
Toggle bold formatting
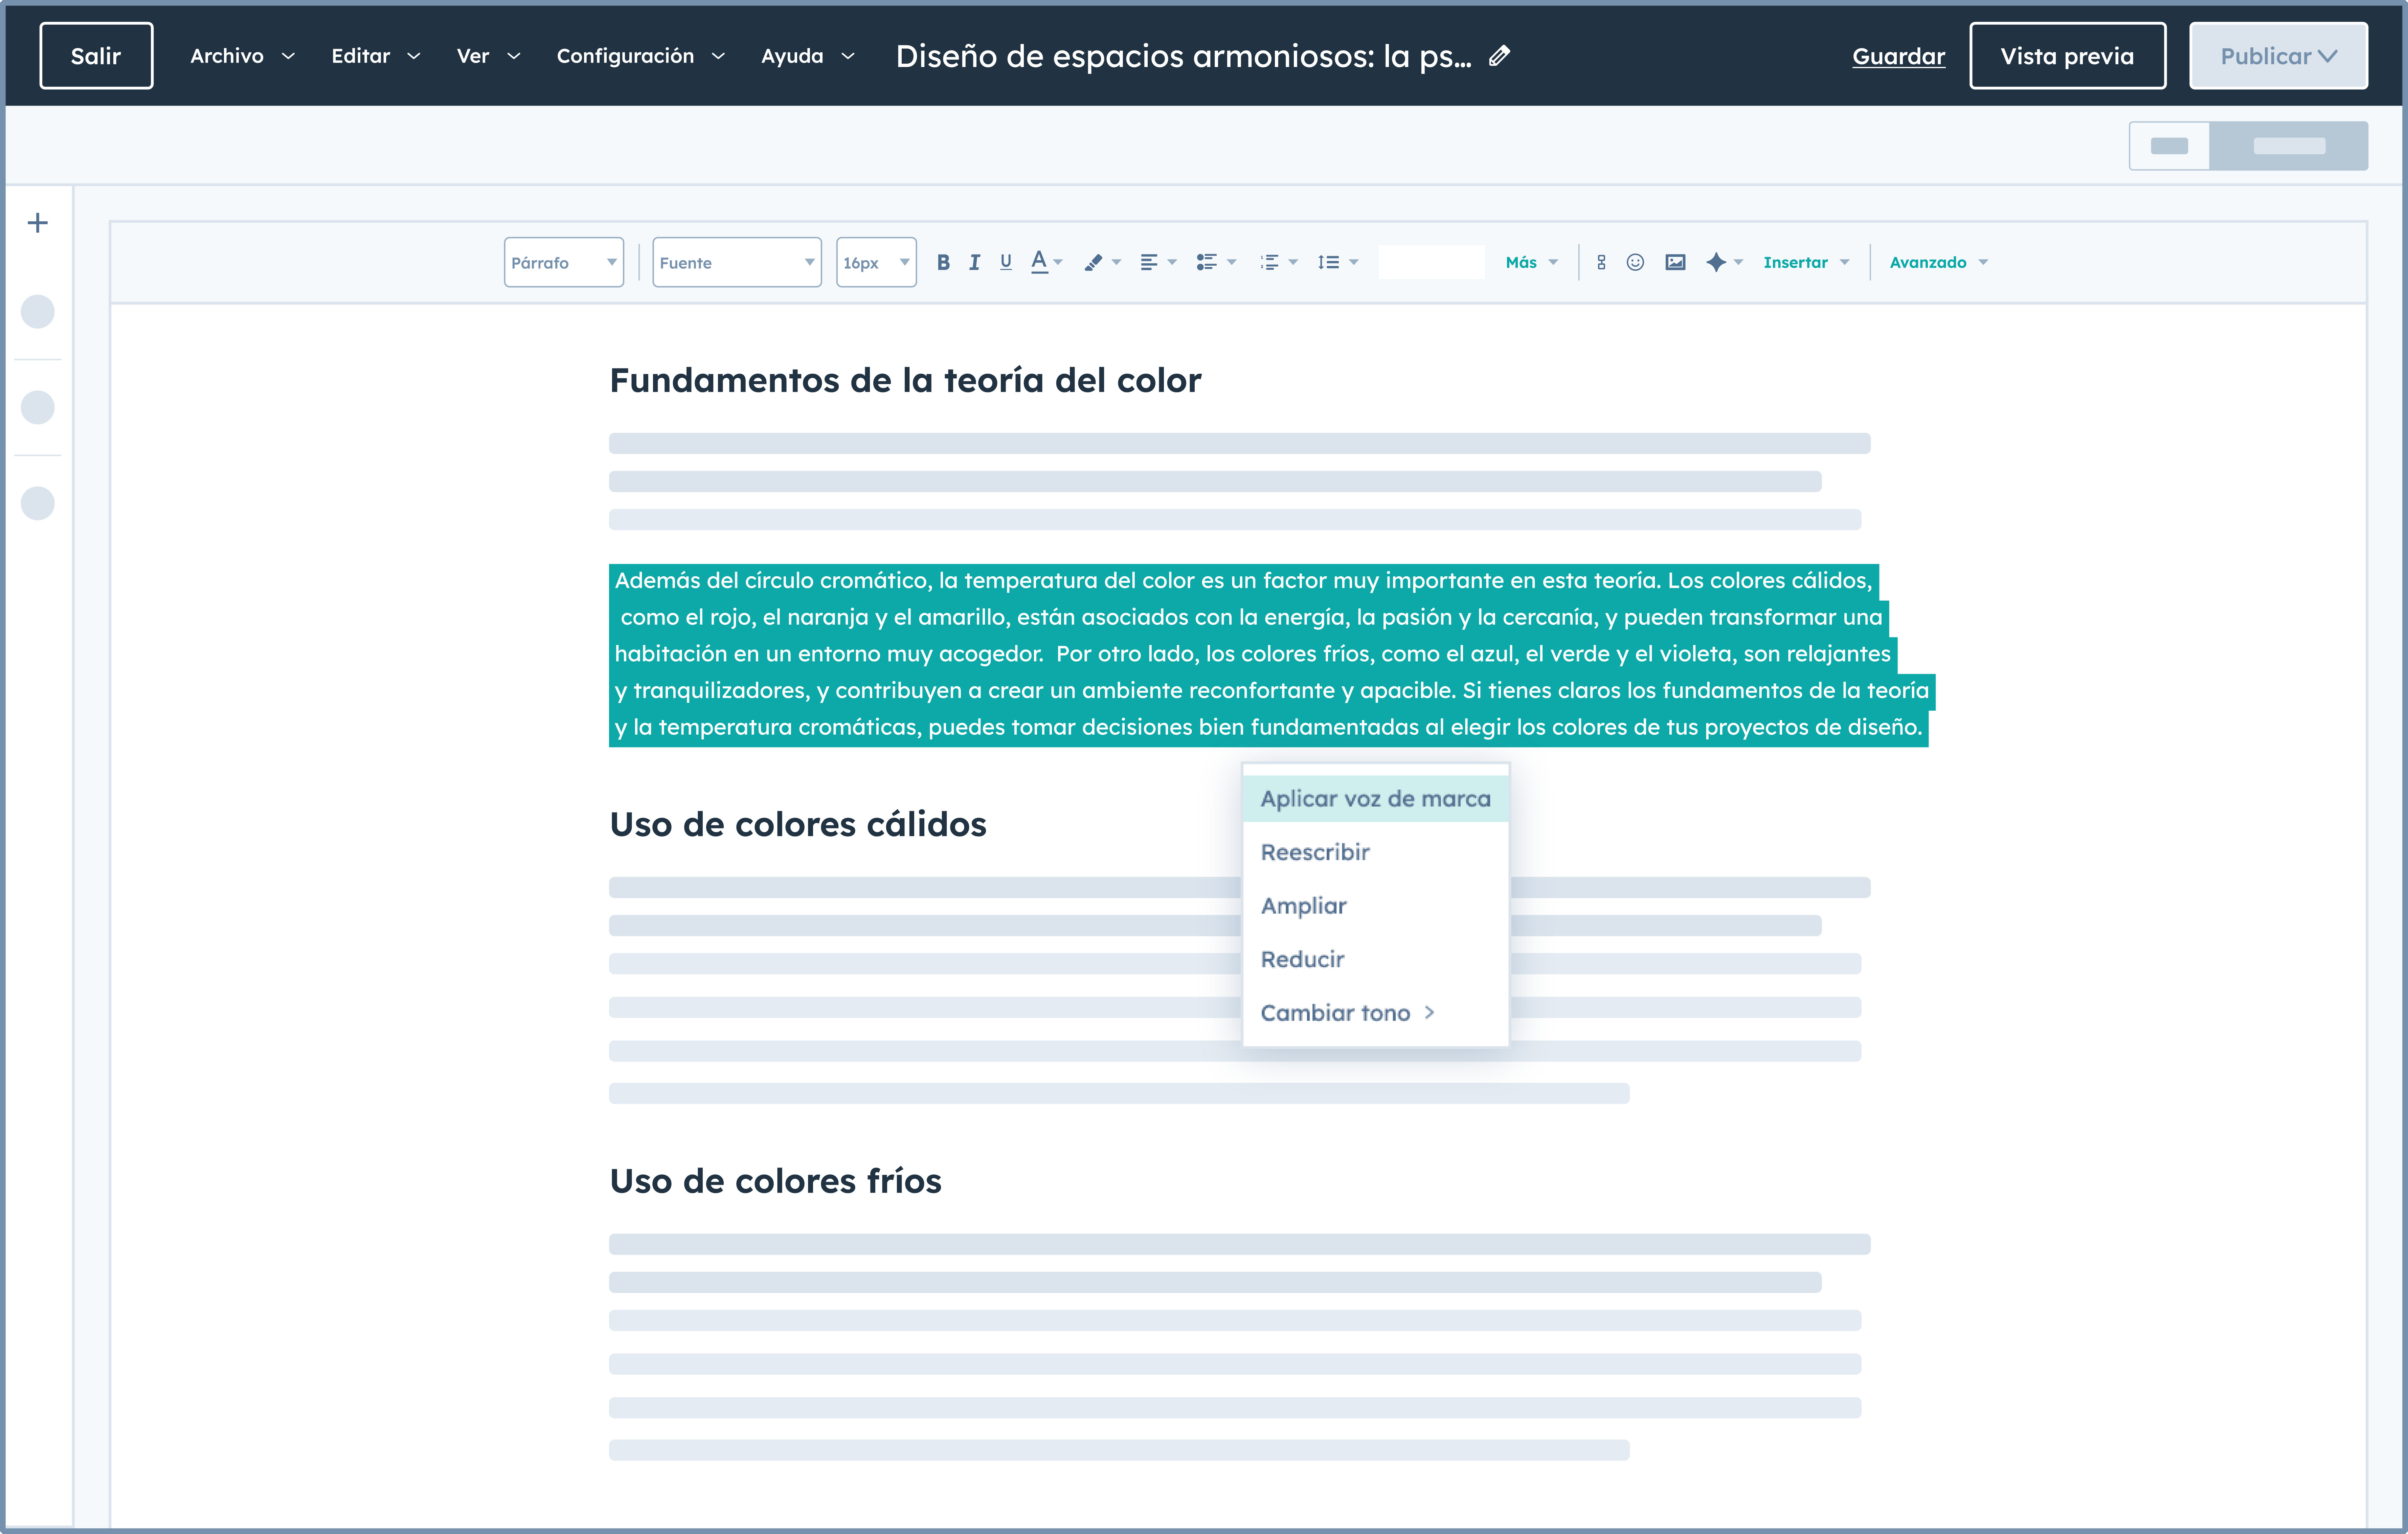943,262
